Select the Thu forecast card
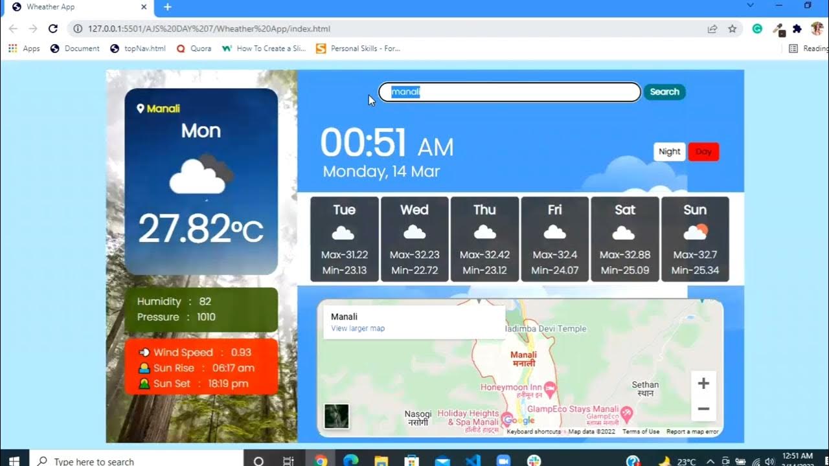829x466 pixels. [x=484, y=239]
